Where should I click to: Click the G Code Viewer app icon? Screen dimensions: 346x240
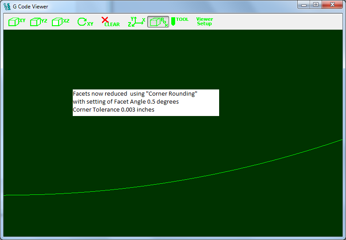(7, 7)
